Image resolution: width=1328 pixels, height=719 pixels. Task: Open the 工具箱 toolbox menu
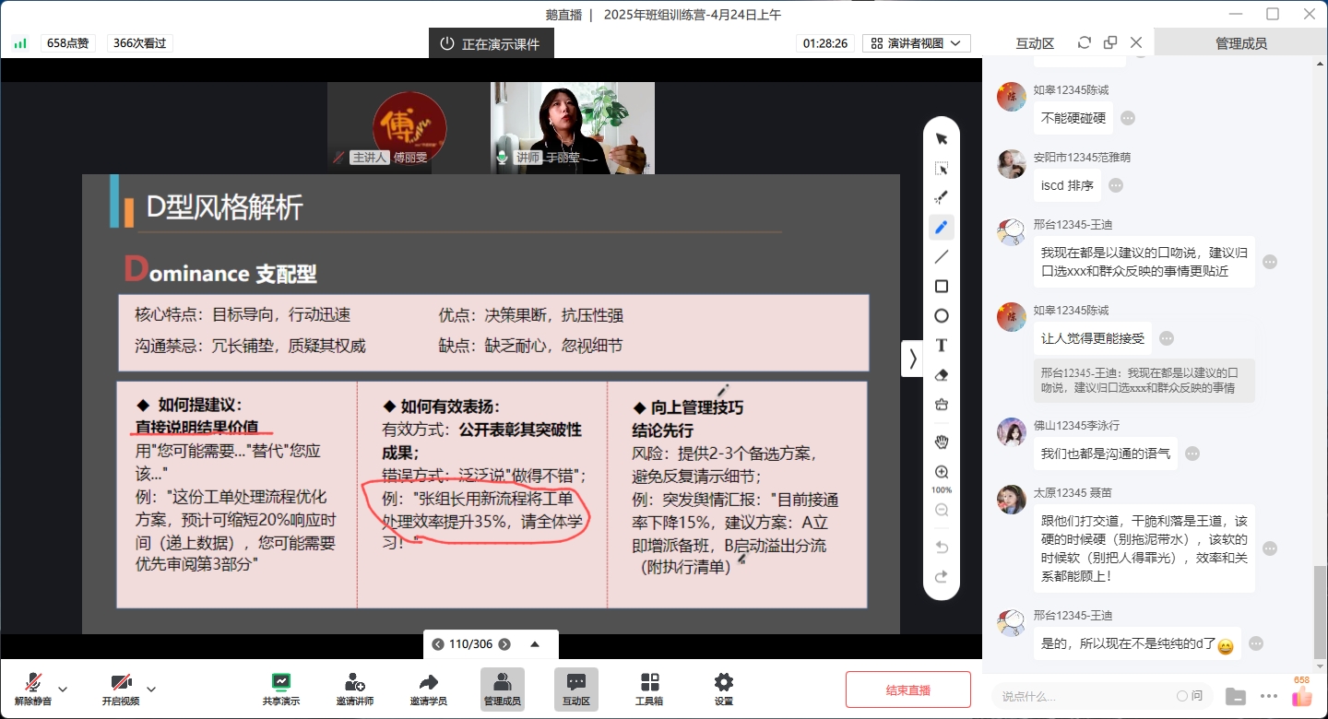pos(649,688)
